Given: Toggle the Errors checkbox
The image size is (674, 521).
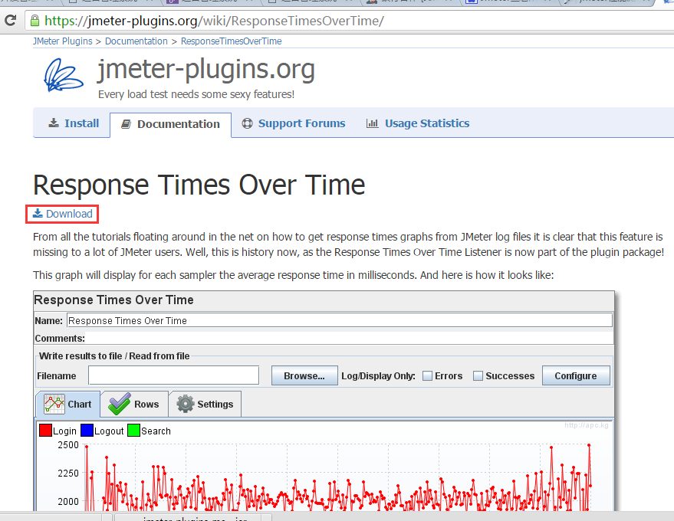Looking at the screenshot, I should [427, 376].
